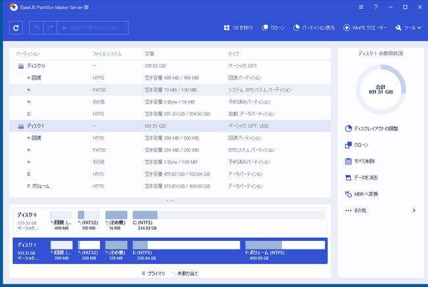Click the panel splitter dots handle
Screen dimensions: 428x287
[x=170, y=201]
